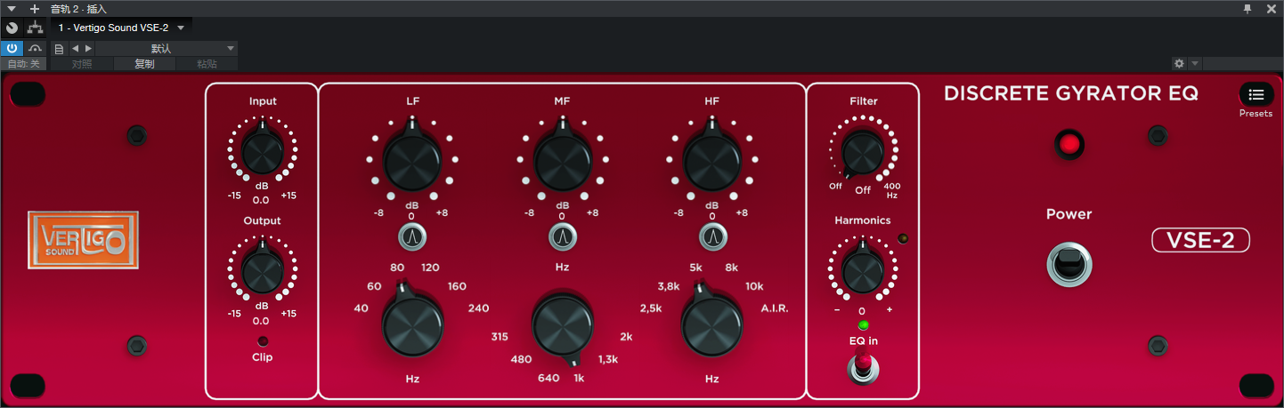The height and width of the screenshot is (408, 1284).
Task: Open the Presets list icon on the plugin
Action: [1256, 94]
